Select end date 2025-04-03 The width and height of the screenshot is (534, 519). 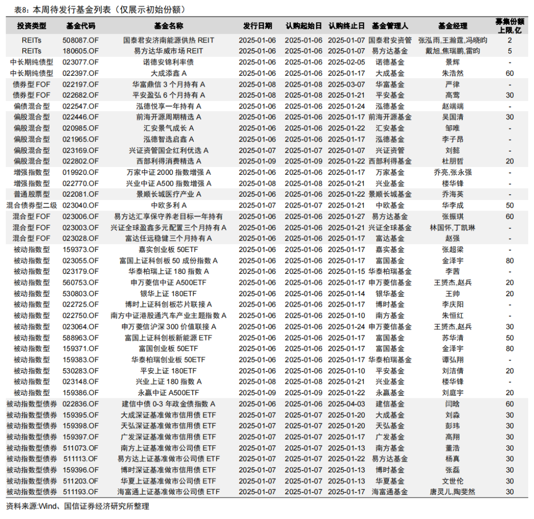click(x=346, y=404)
